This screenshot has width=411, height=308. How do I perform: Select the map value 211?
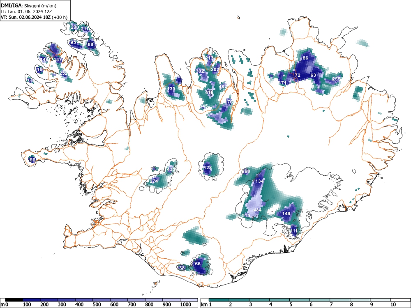85,29
